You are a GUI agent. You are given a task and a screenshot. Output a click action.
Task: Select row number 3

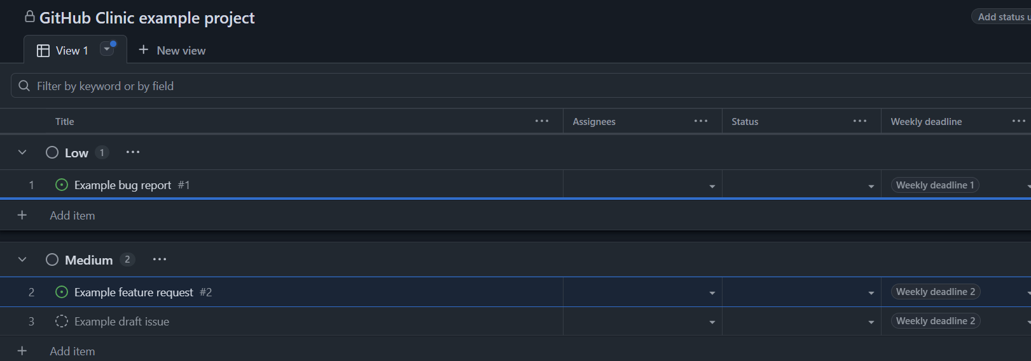(31, 321)
